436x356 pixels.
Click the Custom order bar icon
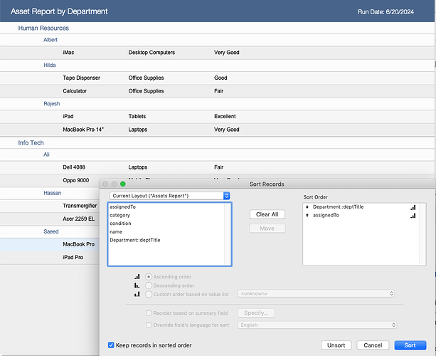coord(137,293)
